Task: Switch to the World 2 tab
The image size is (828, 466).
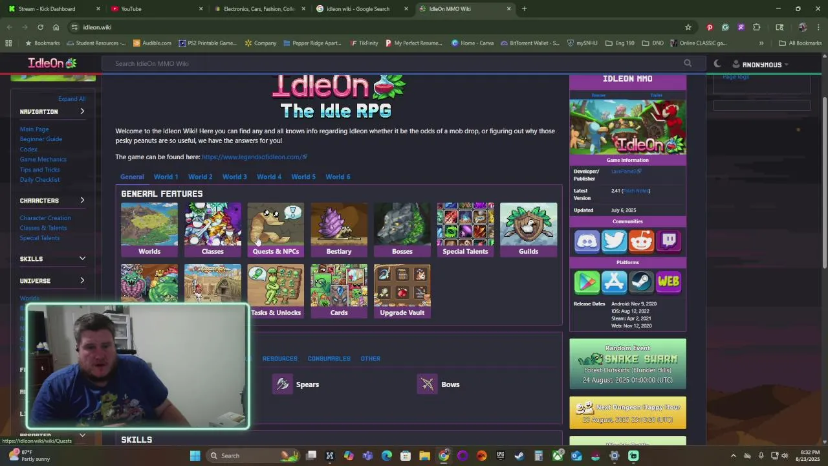Action: pos(200,177)
